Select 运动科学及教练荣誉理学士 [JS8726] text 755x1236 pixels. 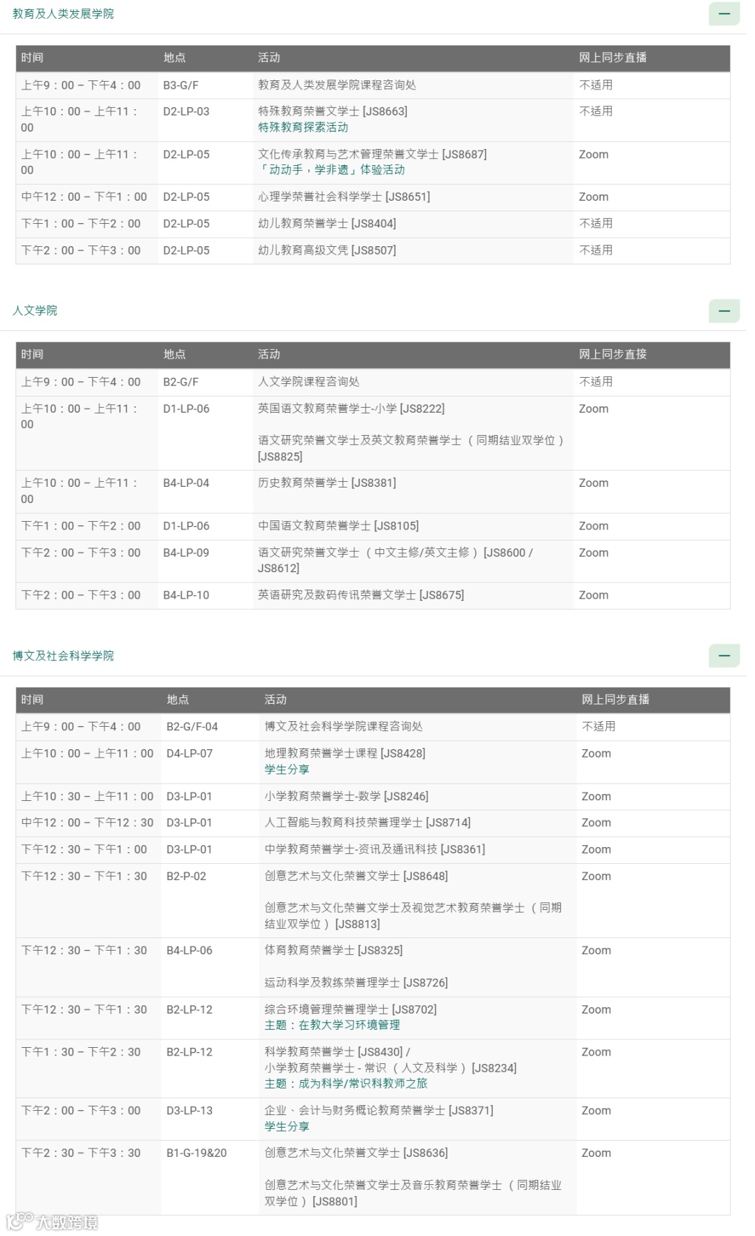click(357, 983)
